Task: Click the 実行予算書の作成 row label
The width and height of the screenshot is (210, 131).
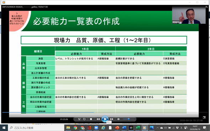Action: [41, 83]
